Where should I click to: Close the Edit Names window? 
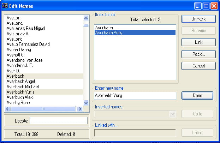(x=214, y=6)
